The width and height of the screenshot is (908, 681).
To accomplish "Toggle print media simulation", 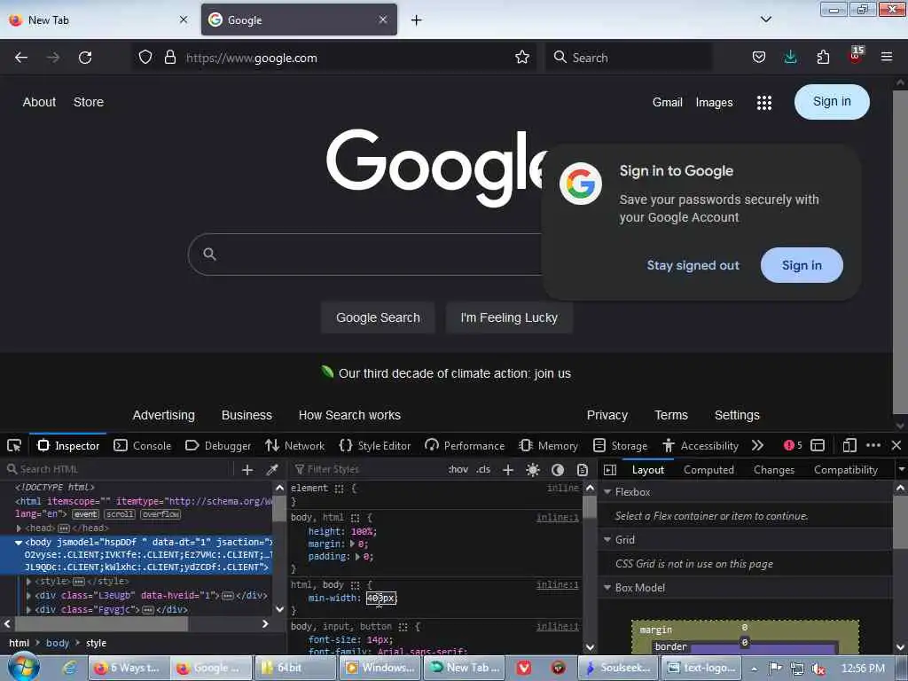I will pyautogui.click(x=583, y=470).
